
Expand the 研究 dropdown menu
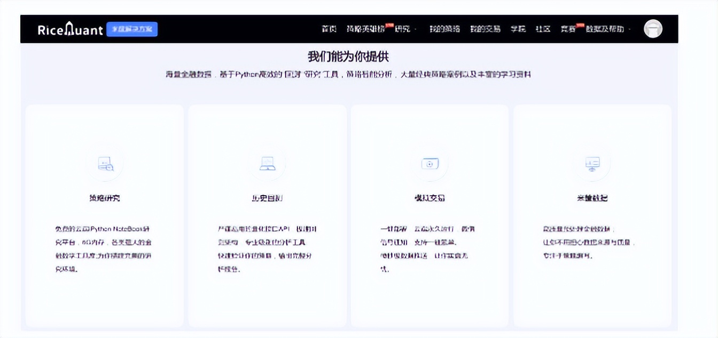[405, 29]
